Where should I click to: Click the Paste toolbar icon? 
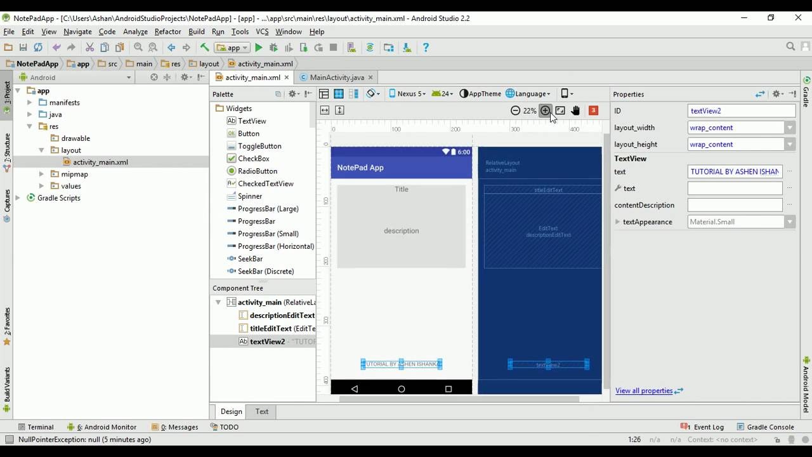coord(119,48)
